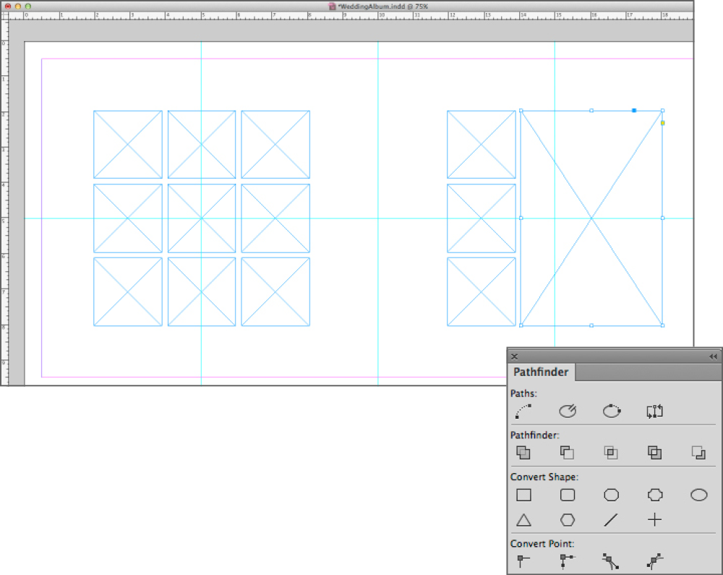Click the selected frame's top-right handle

tap(662, 111)
